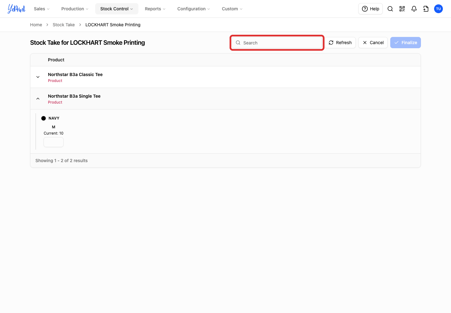Click the new document icon beside the bell
Image resolution: width=451 pixels, height=313 pixels.
(426, 9)
